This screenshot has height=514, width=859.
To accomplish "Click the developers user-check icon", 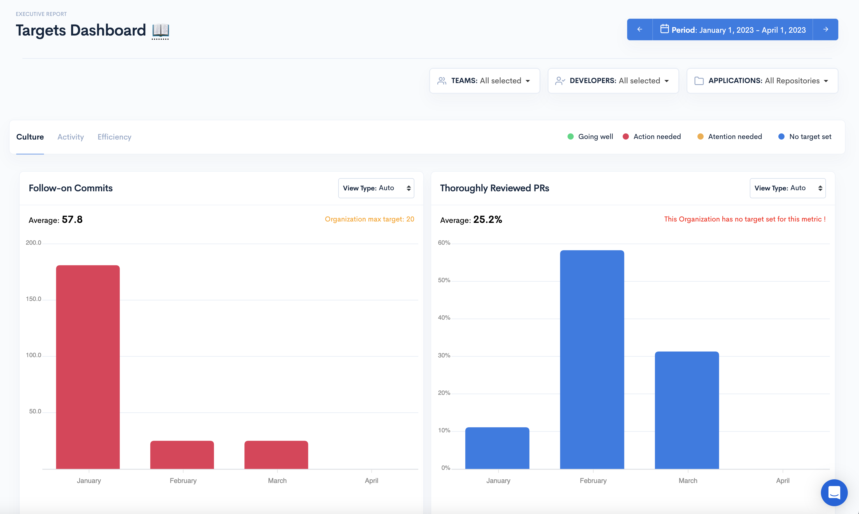I will (x=560, y=81).
